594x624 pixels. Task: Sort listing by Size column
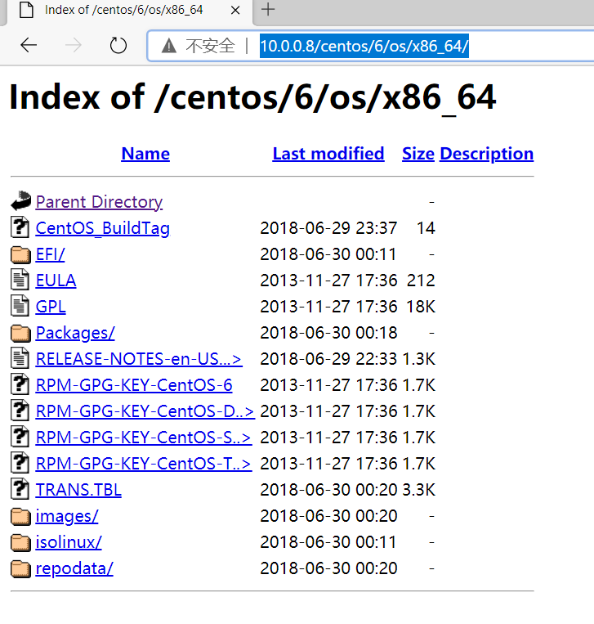point(418,154)
